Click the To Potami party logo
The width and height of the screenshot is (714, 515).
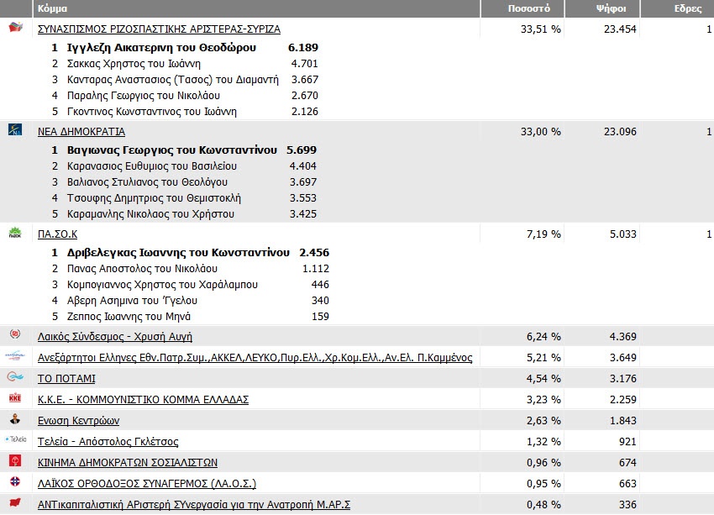coord(15,378)
